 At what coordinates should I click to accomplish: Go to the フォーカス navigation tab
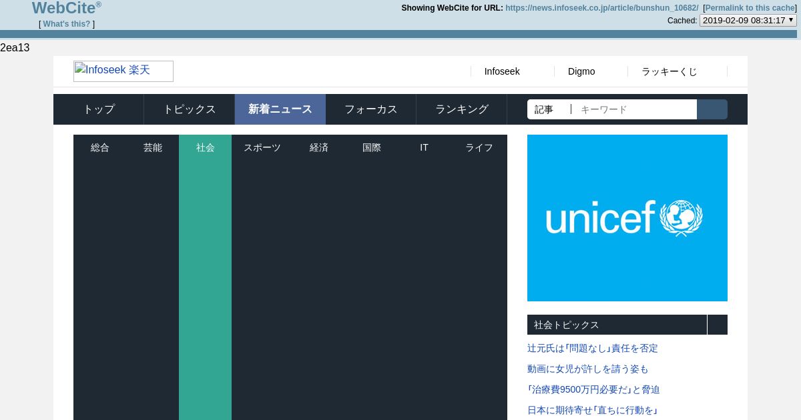point(371,109)
